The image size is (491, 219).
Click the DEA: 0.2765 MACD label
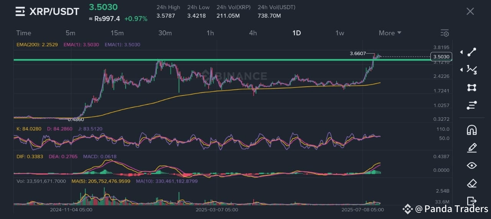tap(63, 156)
